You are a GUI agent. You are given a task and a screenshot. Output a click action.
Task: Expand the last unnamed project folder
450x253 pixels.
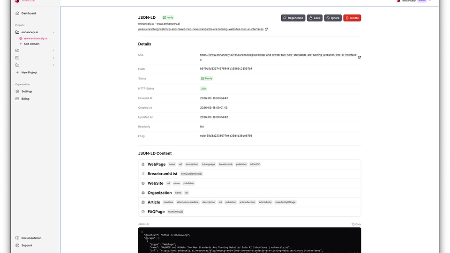[x=53, y=65]
